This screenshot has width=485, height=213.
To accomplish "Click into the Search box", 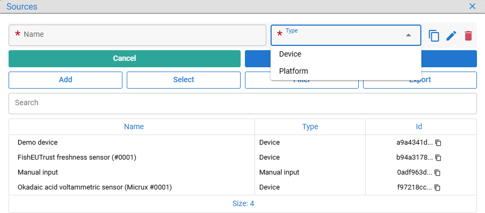I will click(x=243, y=104).
